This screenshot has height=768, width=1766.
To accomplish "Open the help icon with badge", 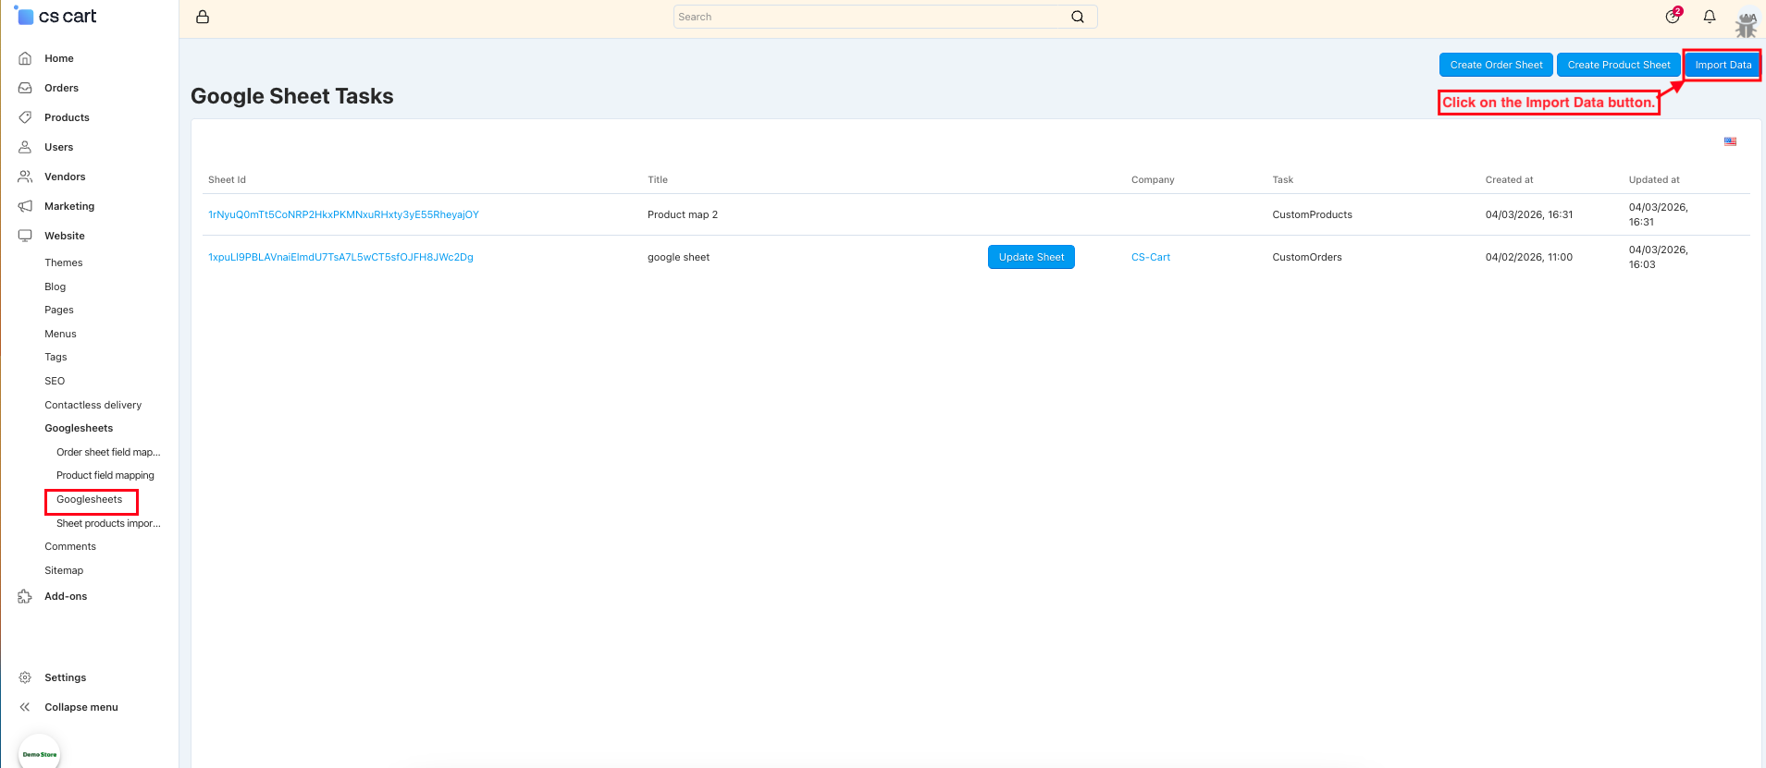I will point(1673,16).
